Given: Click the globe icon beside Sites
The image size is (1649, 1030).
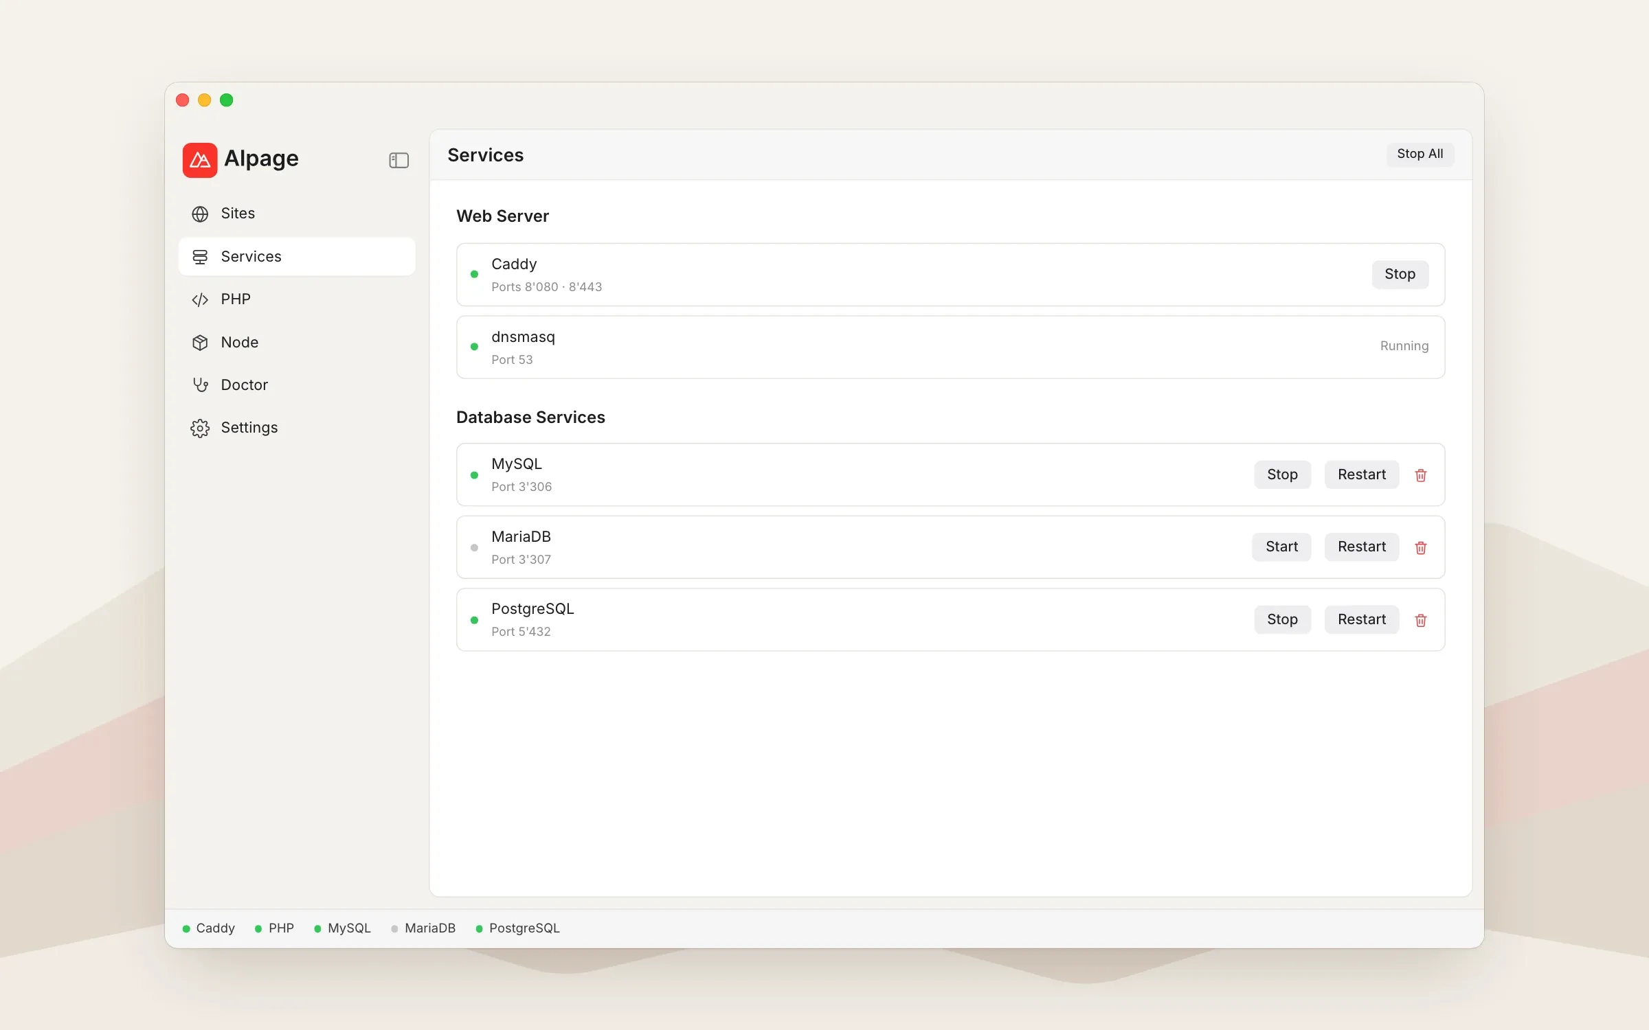Looking at the screenshot, I should pos(200,214).
